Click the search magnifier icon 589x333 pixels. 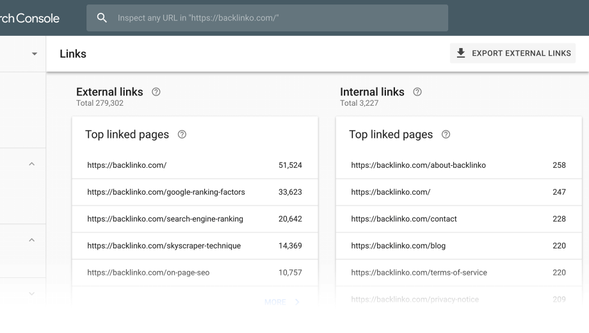[102, 18]
